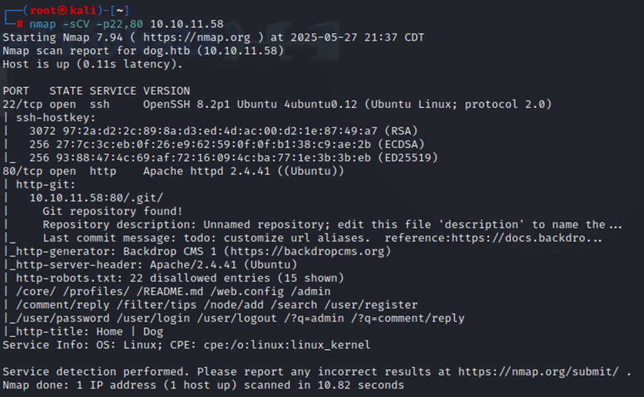This screenshot has height=397, width=644.
Task: Click the 80/tcp port entry
Action: click(22, 171)
